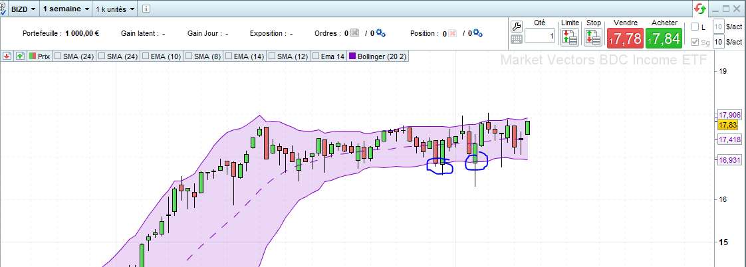This screenshot has height=267, width=746.
Task: Cancel orders via Ordres X icon
Action: (354, 33)
